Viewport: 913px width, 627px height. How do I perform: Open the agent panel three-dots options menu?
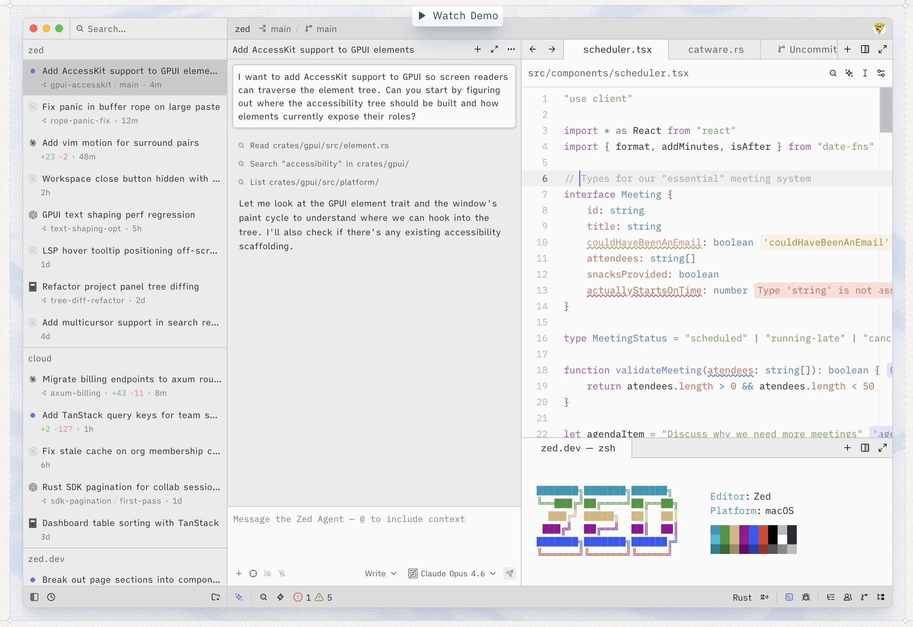511,50
